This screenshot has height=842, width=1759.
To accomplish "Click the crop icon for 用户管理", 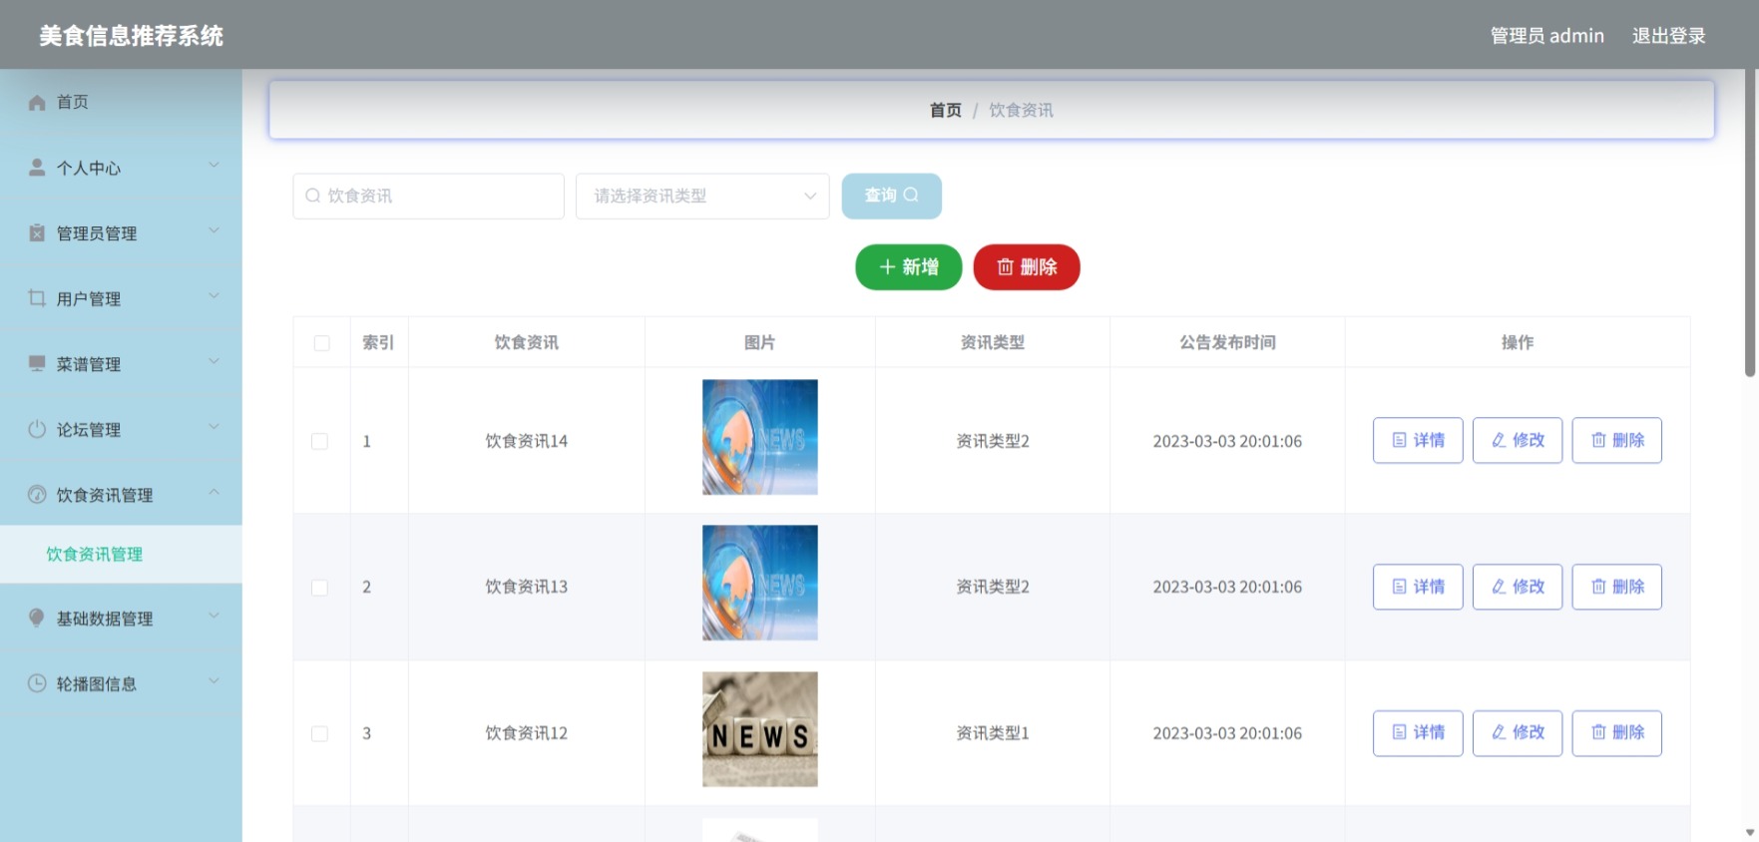I will pyautogui.click(x=37, y=298).
